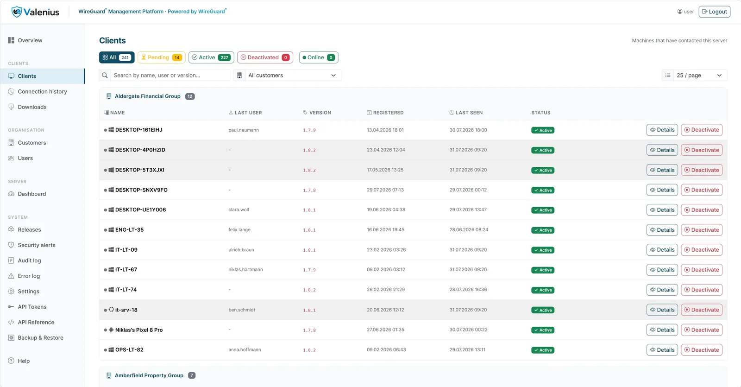The height and width of the screenshot is (387, 741).
Task: Click the version 1.7.8 for DESKTOP-SNXV9FO
Action: coord(309,190)
